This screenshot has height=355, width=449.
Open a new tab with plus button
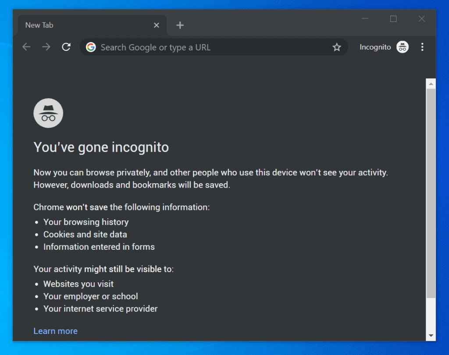click(x=180, y=25)
